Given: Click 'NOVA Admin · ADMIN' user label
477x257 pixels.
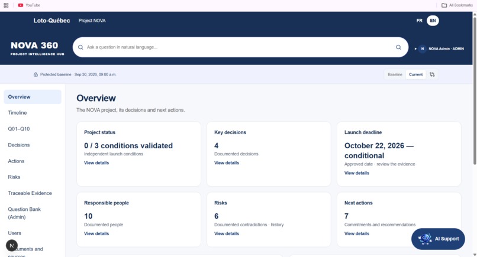Looking at the screenshot, I should pos(446,48).
